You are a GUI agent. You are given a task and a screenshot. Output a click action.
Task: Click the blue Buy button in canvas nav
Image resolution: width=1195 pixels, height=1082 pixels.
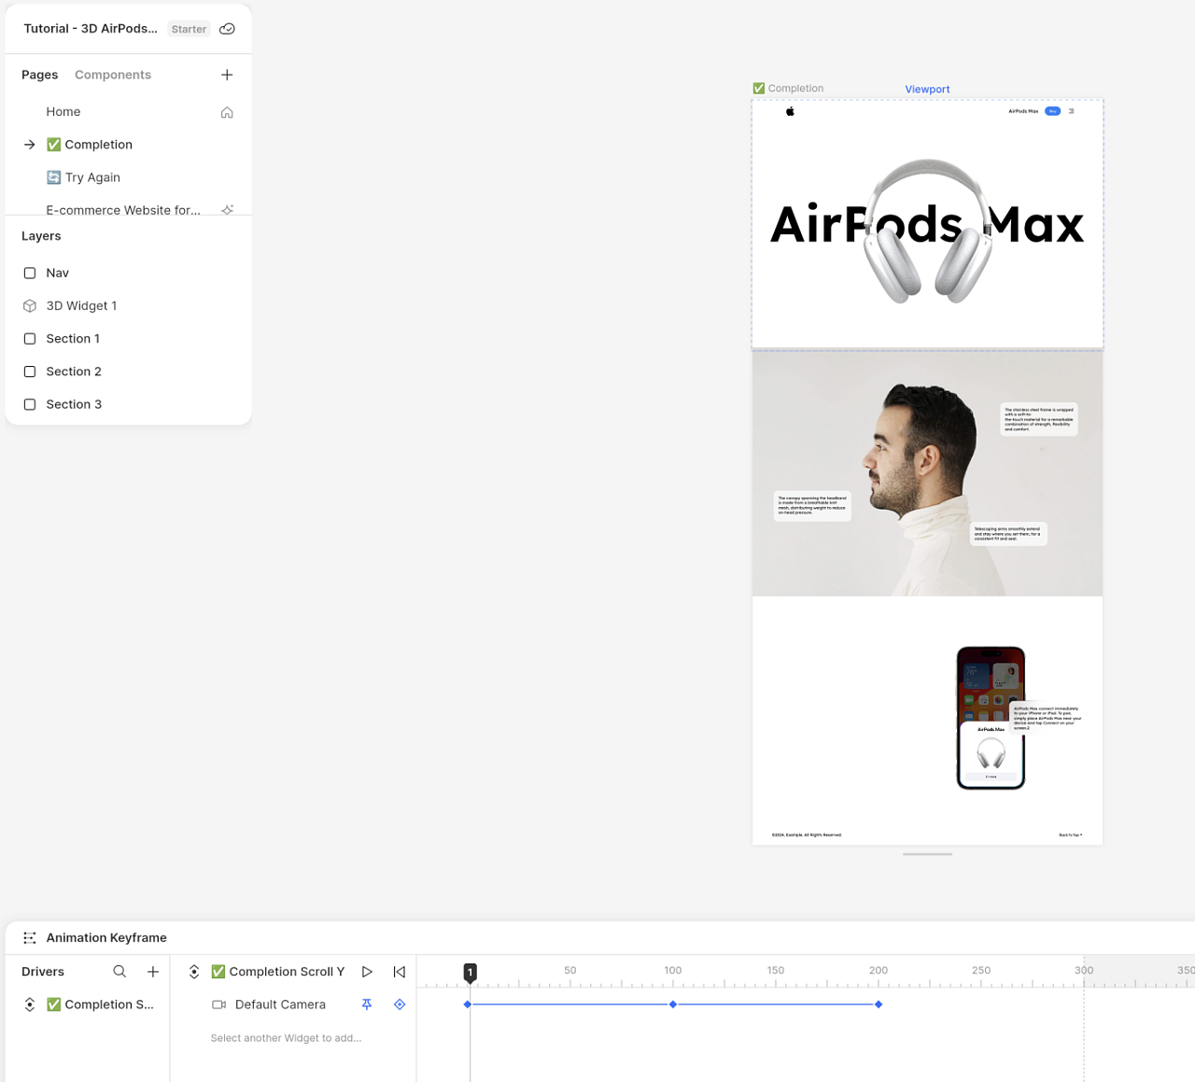[1053, 111]
